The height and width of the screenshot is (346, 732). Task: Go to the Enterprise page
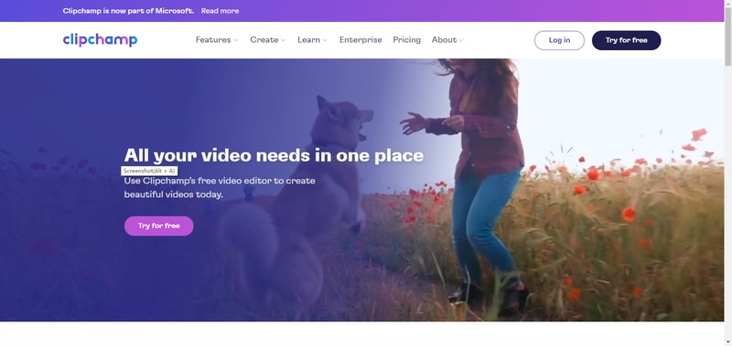pos(361,40)
